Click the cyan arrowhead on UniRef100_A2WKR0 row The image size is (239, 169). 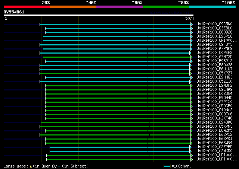[190, 152]
